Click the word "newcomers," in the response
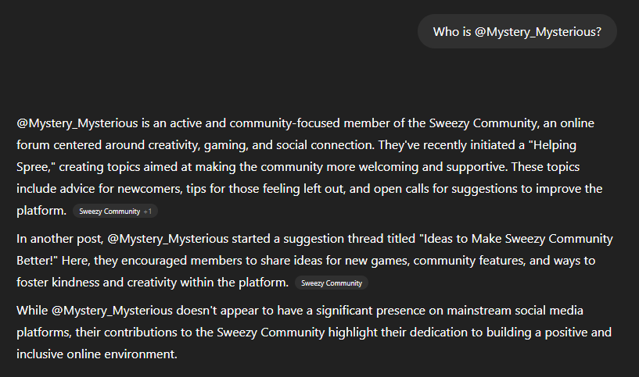This screenshot has height=377, width=639. click(x=150, y=189)
